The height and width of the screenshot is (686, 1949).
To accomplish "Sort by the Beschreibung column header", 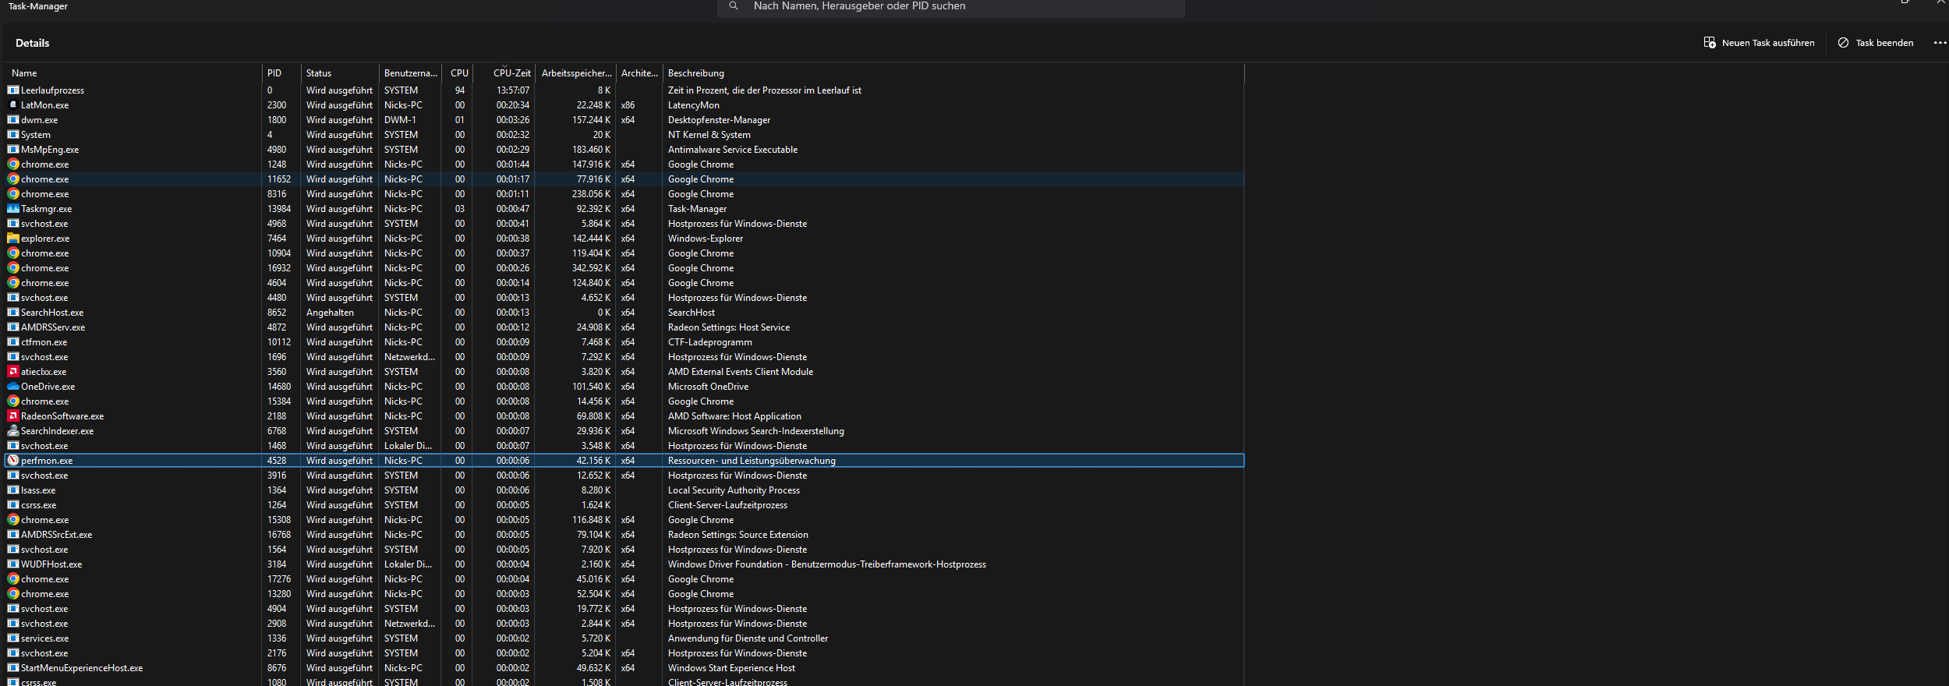I will (x=953, y=73).
